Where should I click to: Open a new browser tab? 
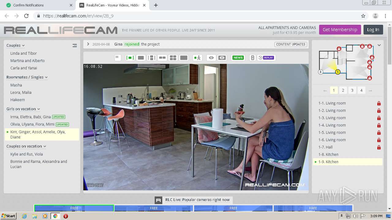click(156, 5)
